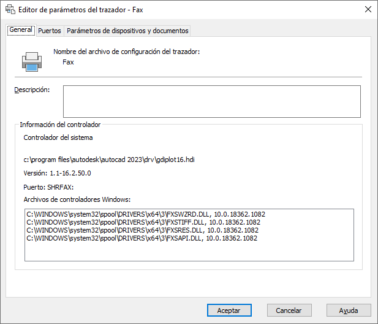
Task: Select the FXSWZRD.DLL driver file entry
Action: tap(146, 214)
